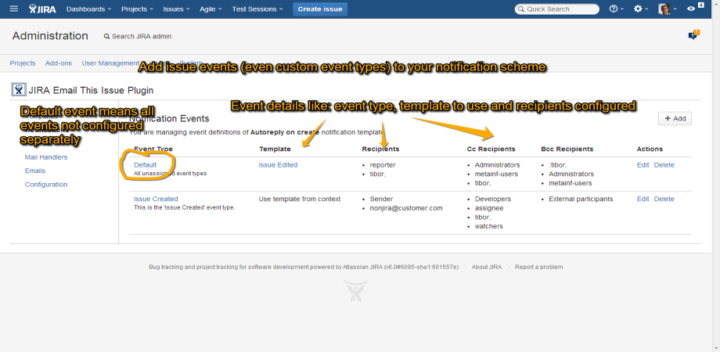Viewport: 720px width, 352px height.
Task: Click the eye watch icon in the header
Action: click(x=690, y=9)
